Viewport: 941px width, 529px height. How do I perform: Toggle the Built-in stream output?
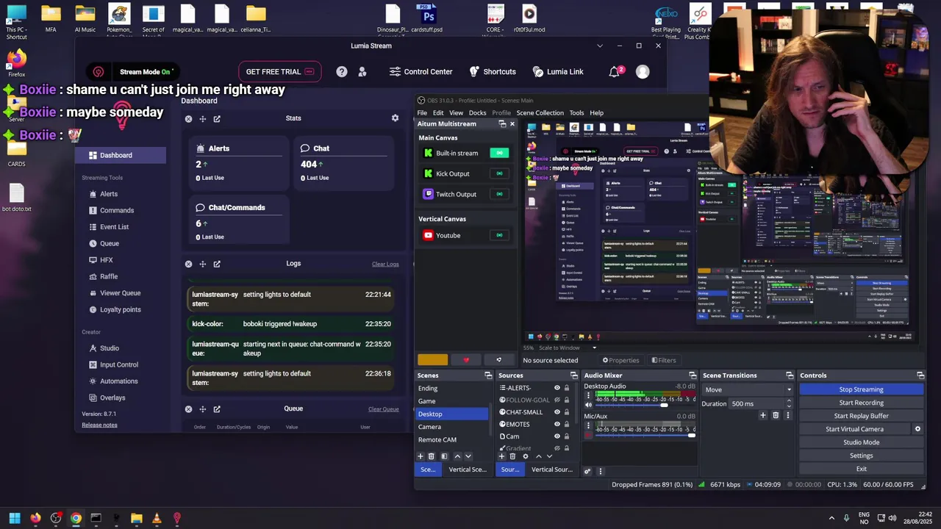point(499,153)
